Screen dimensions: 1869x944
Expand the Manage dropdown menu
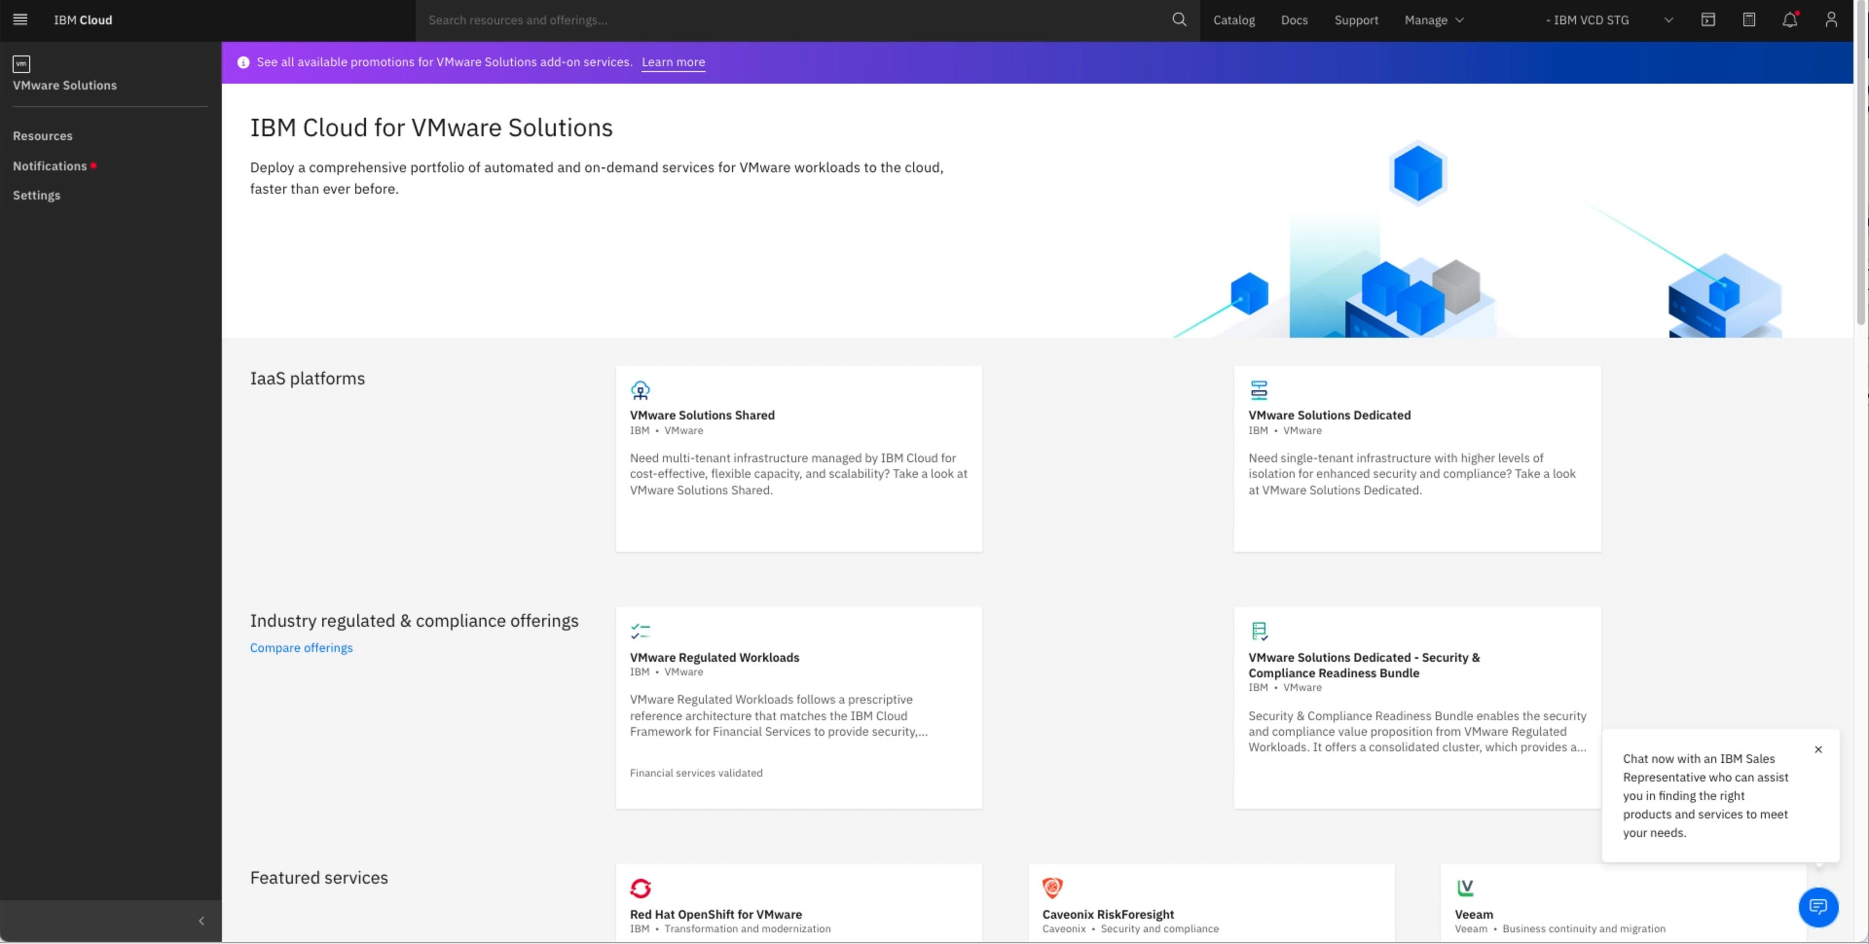pyautogui.click(x=1434, y=19)
